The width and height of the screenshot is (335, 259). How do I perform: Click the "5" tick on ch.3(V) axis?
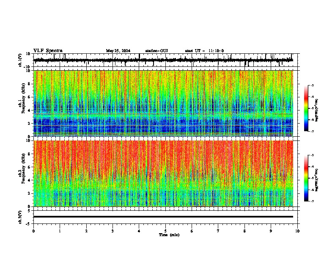click(30, 211)
